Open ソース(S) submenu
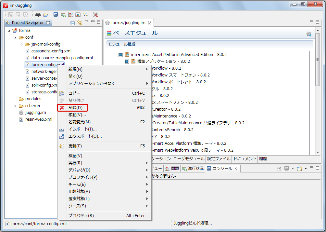The image size is (326, 232). click(x=104, y=206)
